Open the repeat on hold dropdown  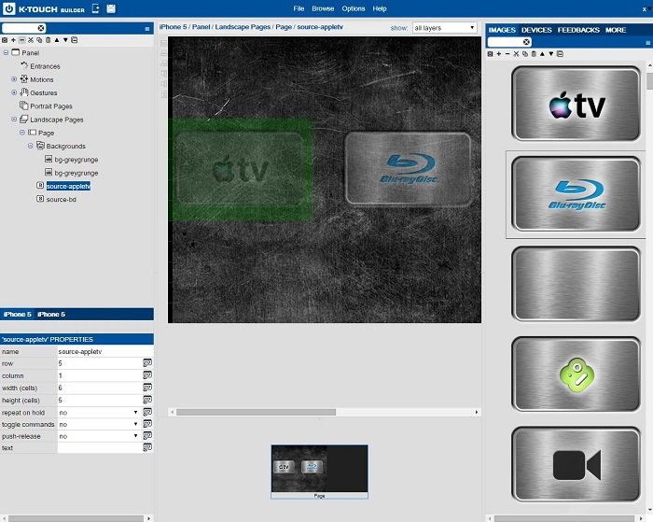[x=99, y=413]
